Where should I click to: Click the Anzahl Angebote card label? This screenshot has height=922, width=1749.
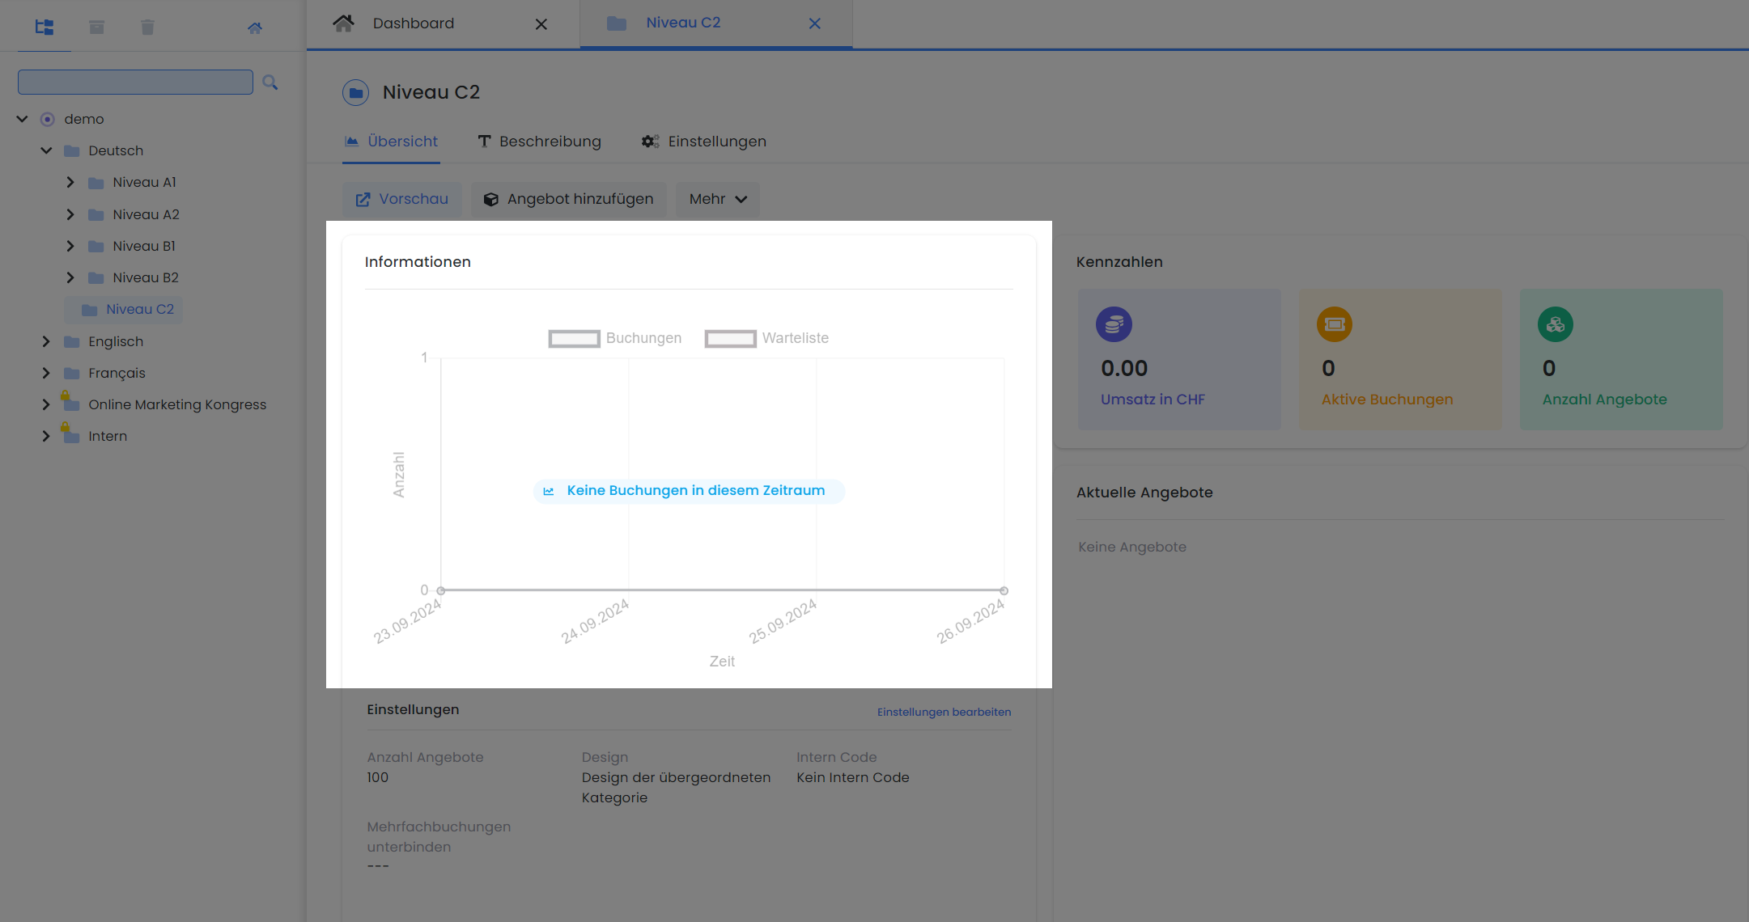click(x=1604, y=400)
